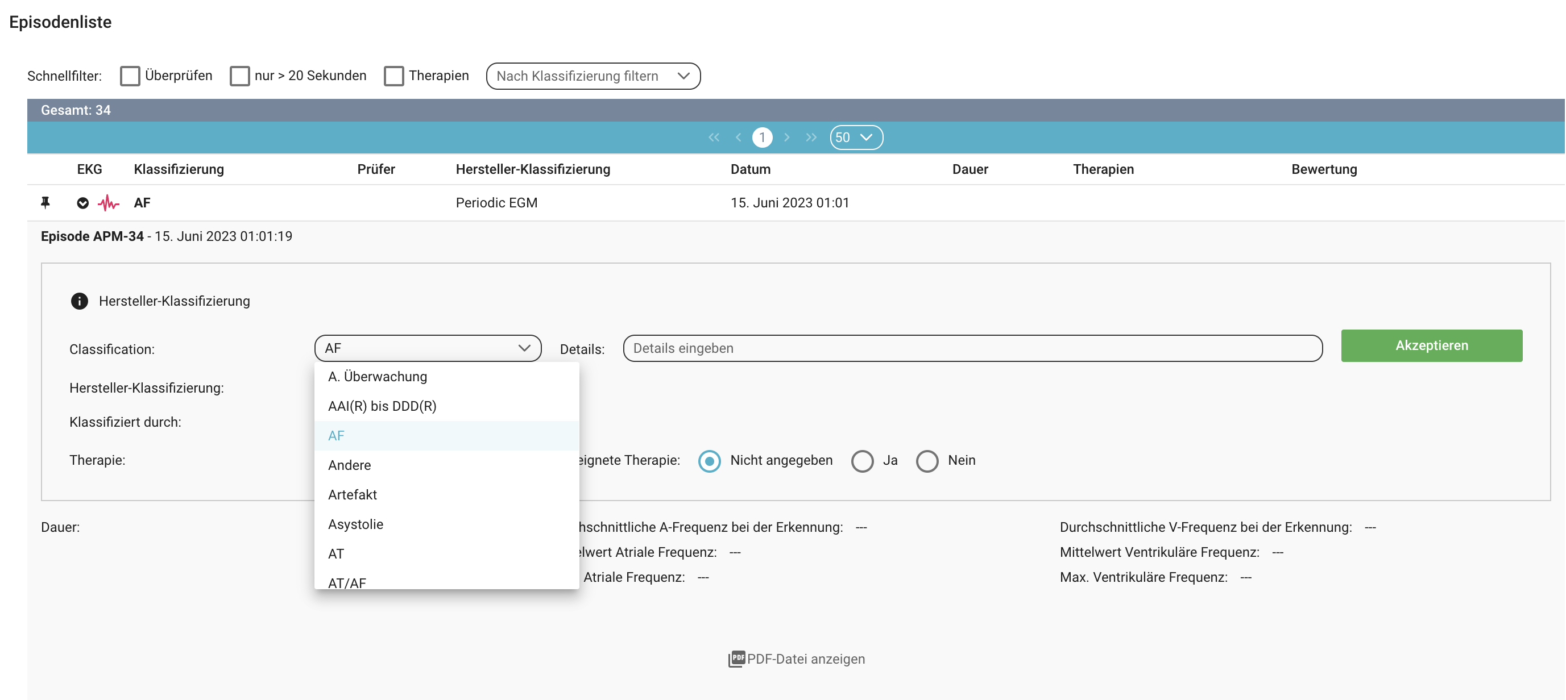
Task: Click the Gesamt: 34 total label
Action: (x=76, y=110)
